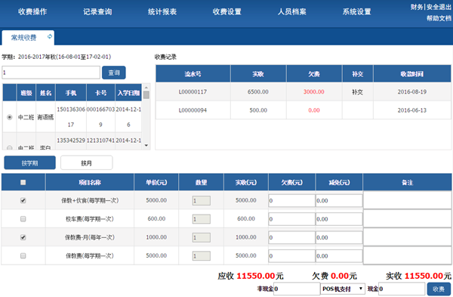
Task: Click the 现金 amount input field
Action: 402,289
